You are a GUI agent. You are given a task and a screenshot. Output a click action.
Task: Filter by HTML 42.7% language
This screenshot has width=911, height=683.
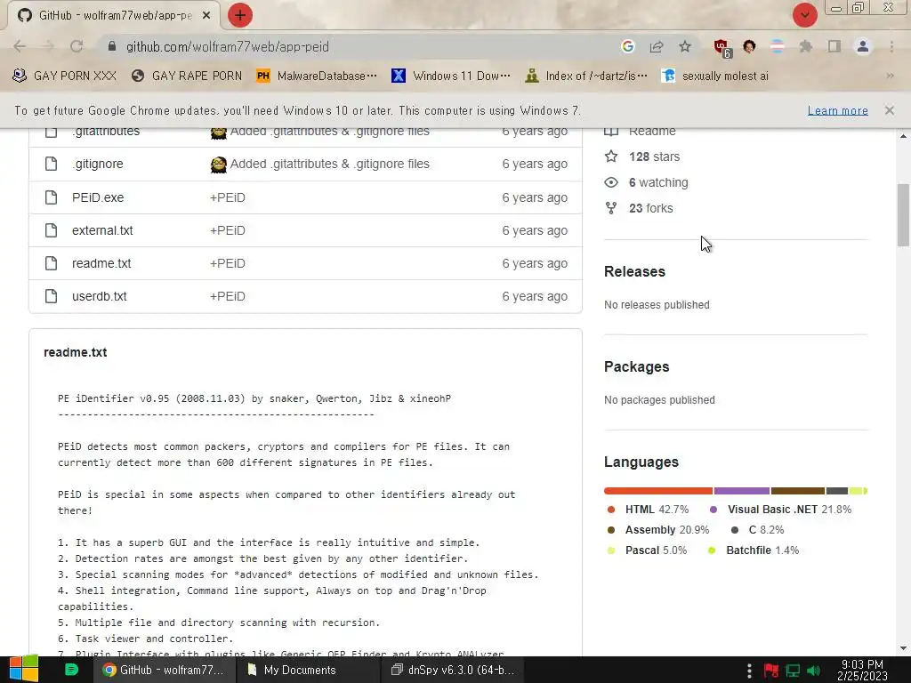[648, 510]
